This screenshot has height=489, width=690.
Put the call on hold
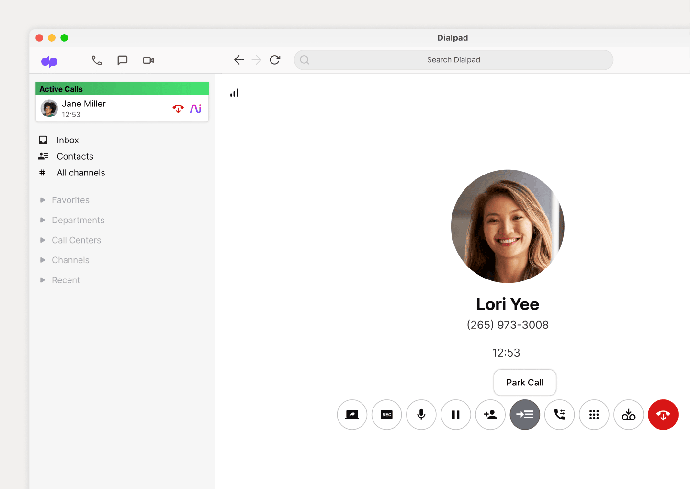click(x=456, y=415)
